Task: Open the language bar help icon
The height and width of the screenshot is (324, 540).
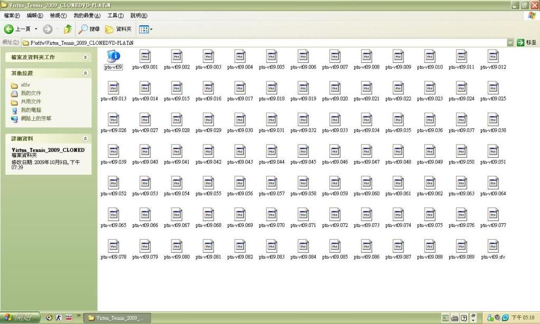Action: (464, 318)
